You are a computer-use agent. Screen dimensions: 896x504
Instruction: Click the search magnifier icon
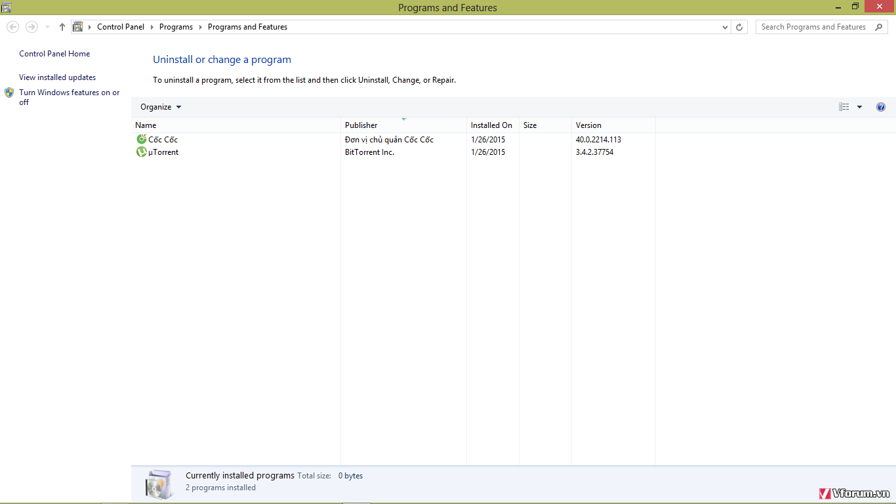tap(879, 27)
